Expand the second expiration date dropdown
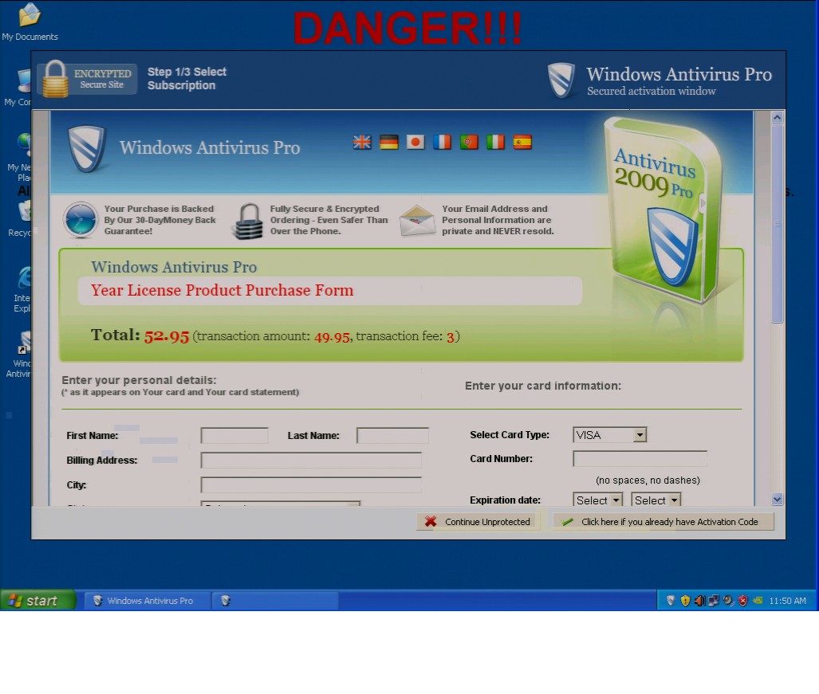819x694 pixels. (x=674, y=500)
